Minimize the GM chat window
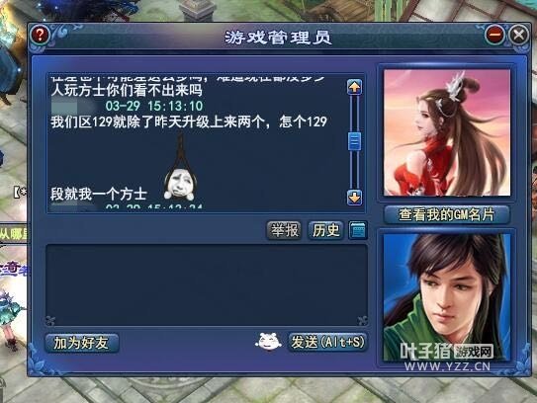This screenshot has width=537, height=403. pos(494,35)
